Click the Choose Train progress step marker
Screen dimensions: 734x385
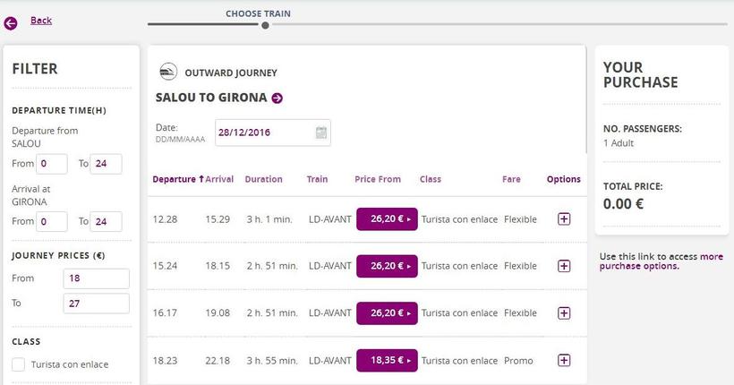(x=265, y=25)
